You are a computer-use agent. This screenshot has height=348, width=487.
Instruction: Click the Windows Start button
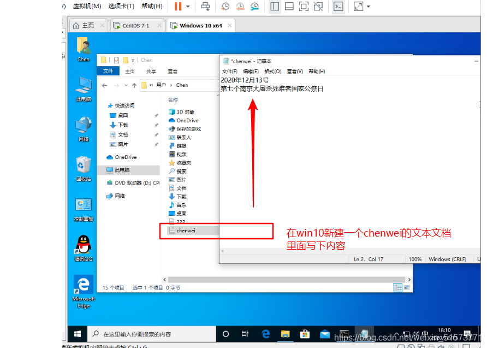pyautogui.click(x=78, y=334)
